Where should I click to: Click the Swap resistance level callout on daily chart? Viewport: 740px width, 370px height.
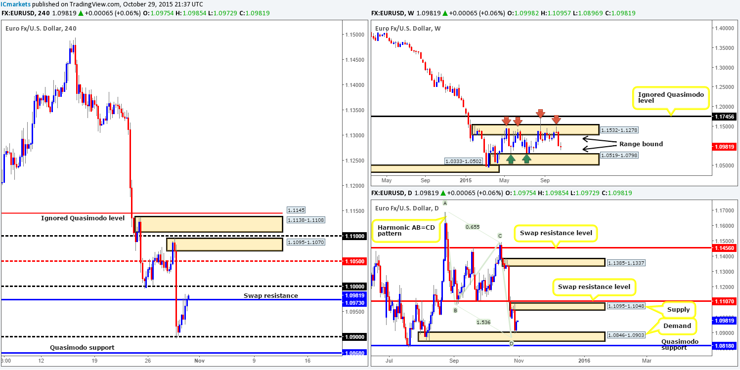click(x=556, y=233)
